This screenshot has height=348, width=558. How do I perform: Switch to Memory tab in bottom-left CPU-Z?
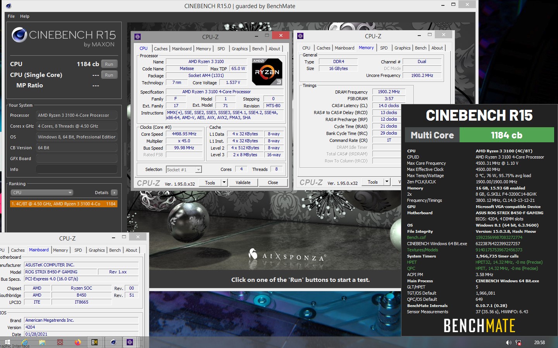(x=60, y=250)
